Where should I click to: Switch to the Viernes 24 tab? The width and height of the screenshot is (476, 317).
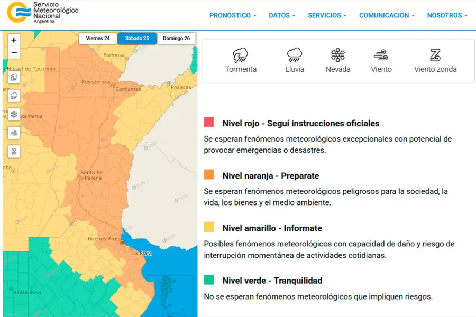point(98,39)
